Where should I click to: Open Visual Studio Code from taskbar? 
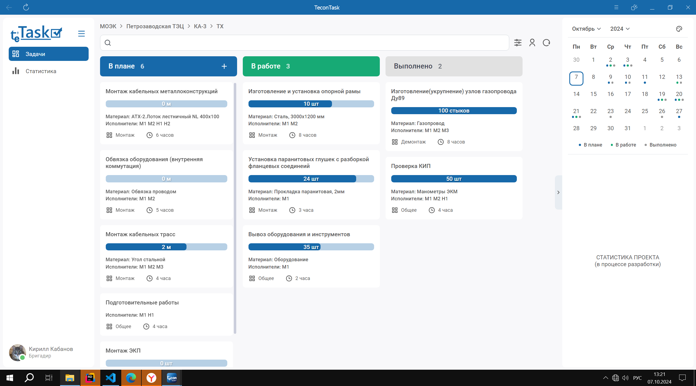click(x=111, y=378)
